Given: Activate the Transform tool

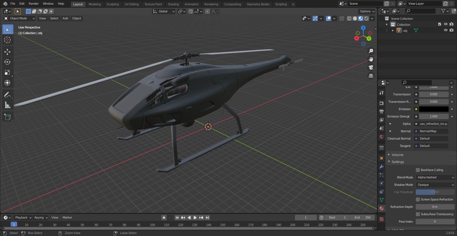Looking at the screenshot, I should [x=7, y=83].
